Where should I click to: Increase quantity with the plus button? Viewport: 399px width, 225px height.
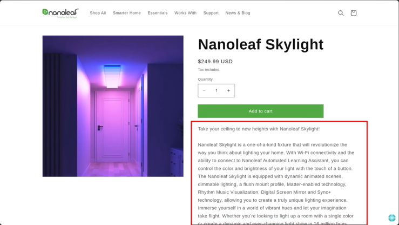coord(228,90)
